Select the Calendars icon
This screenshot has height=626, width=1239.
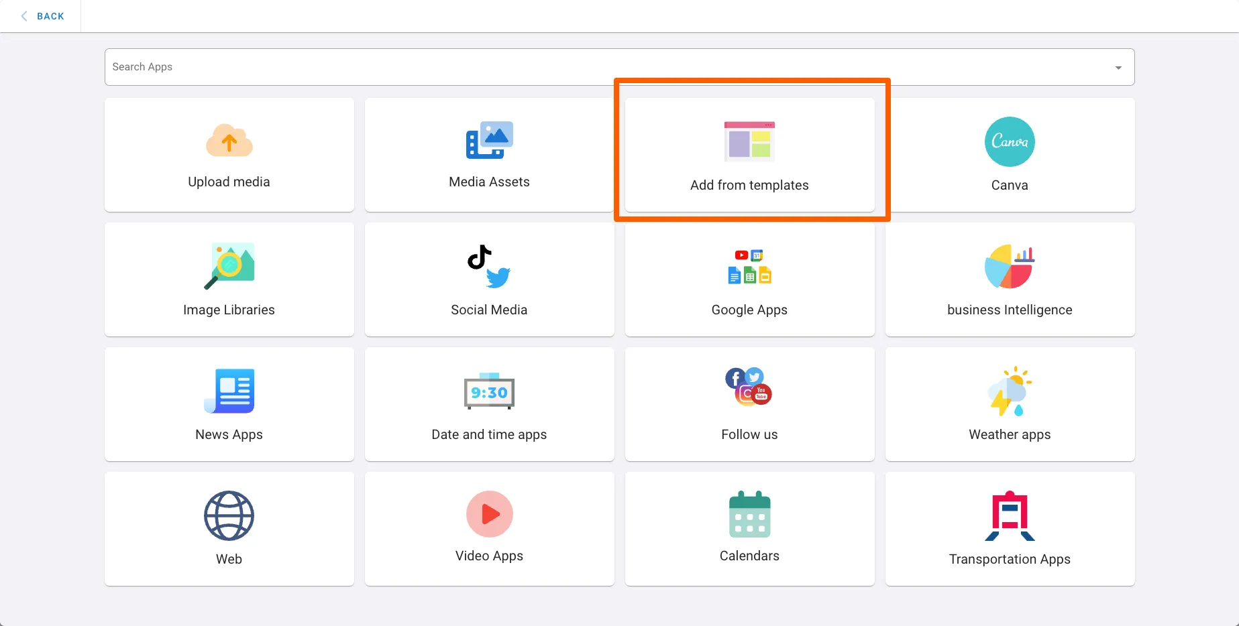pos(749,514)
